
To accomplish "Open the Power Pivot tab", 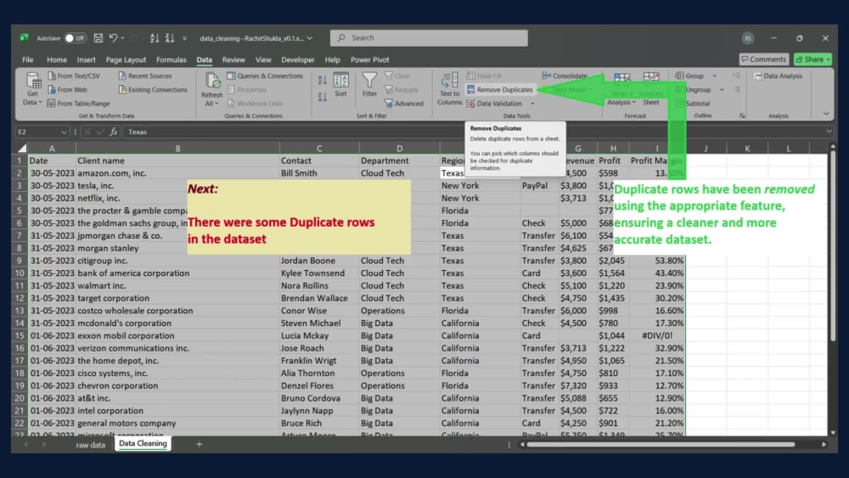I will (370, 59).
